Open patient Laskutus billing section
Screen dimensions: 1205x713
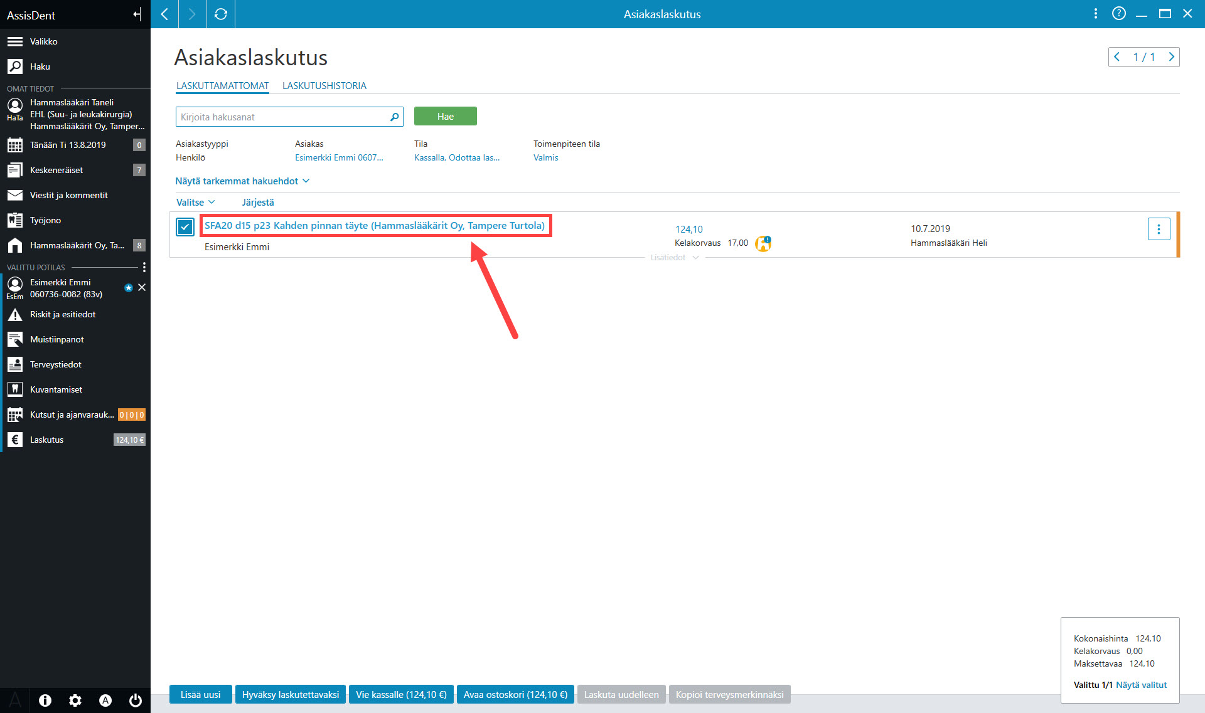(75, 440)
